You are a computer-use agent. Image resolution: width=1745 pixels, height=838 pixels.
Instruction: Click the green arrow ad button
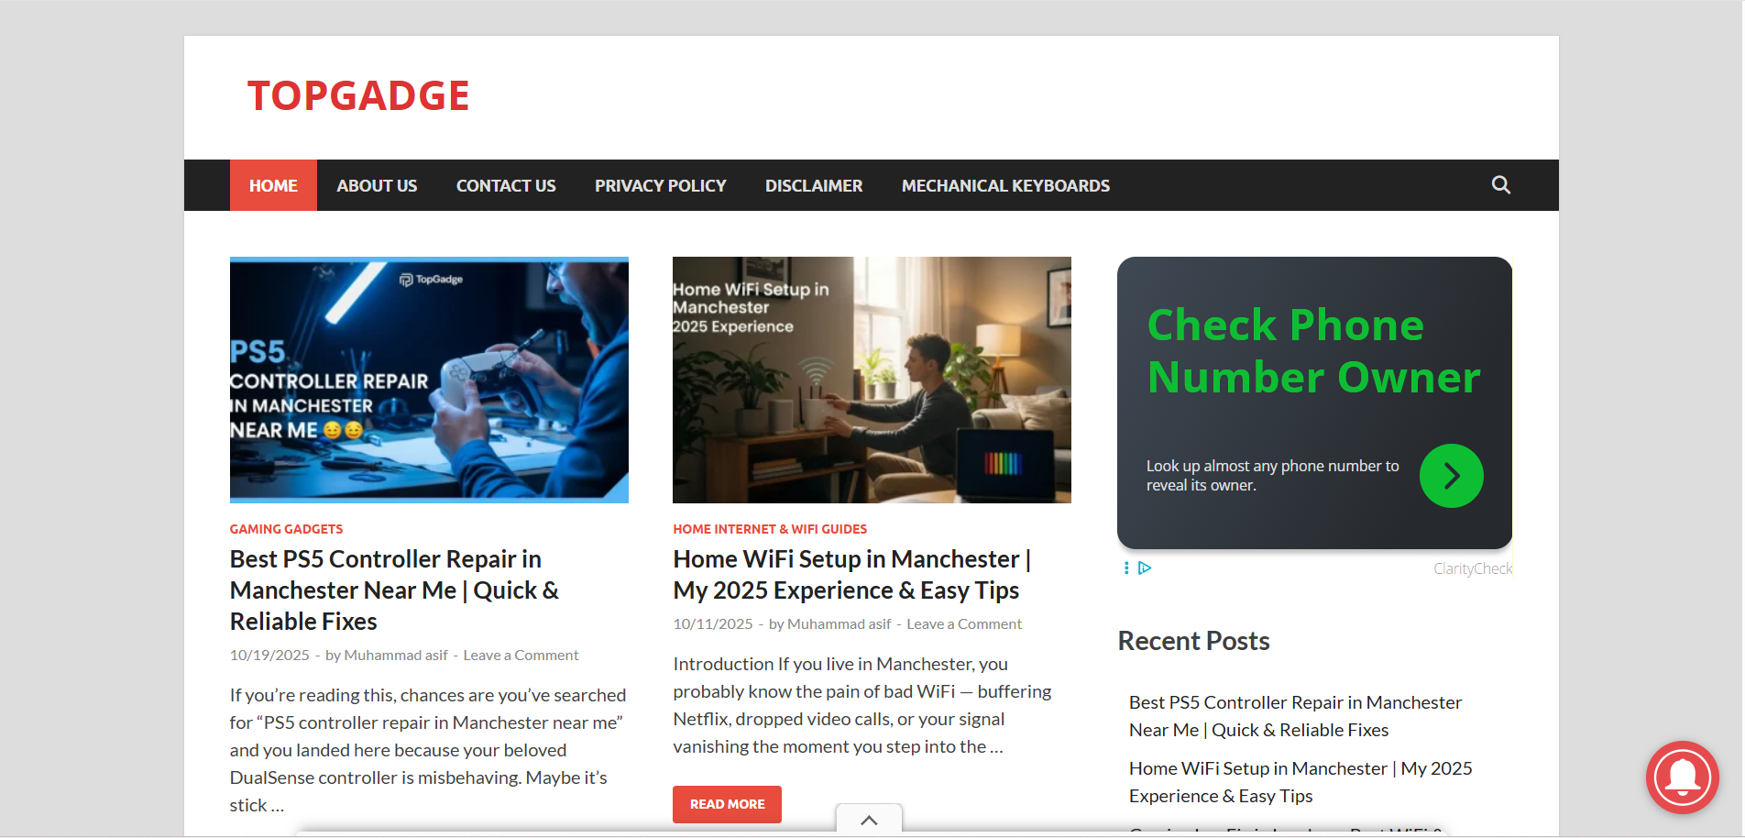click(x=1451, y=476)
